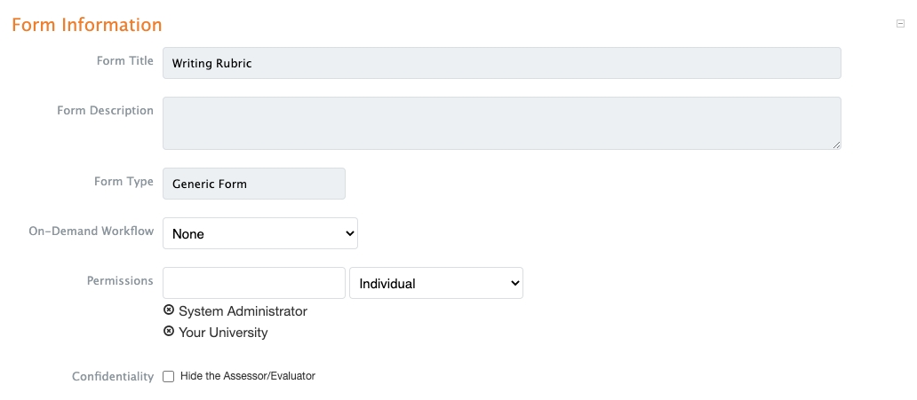917x400 pixels.
Task: Enable Hide the Assessor/Evaluator checkbox
Action: coord(169,376)
